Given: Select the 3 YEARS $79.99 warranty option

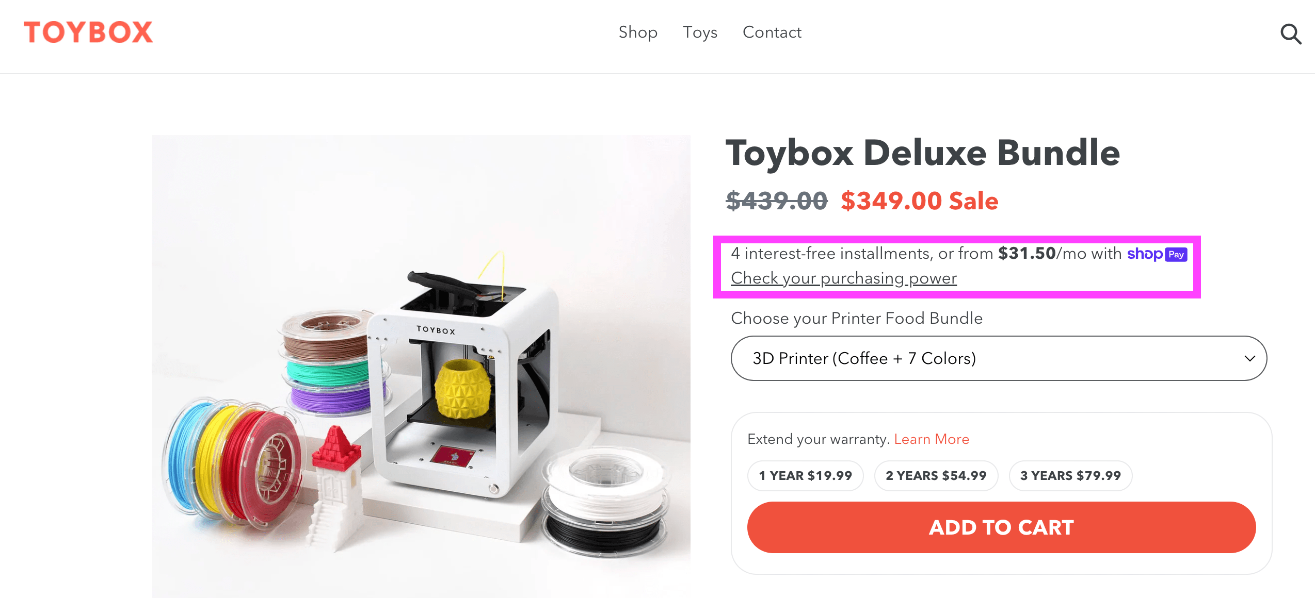Looking at the screenshot, I should coord(1070,475).
